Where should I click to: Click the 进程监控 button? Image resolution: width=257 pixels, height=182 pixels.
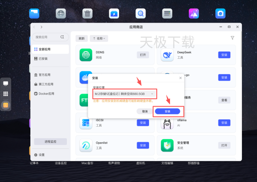pyautogui.click(x=50, y=141)
